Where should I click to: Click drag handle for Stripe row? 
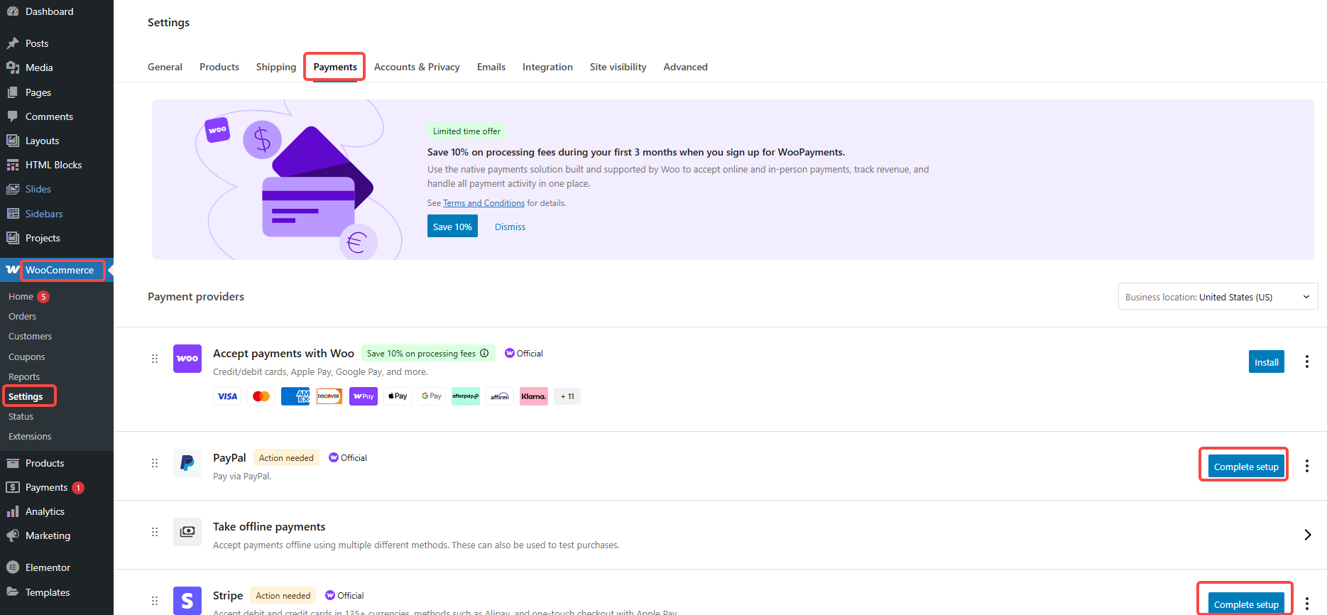click(x=155, y=601)
